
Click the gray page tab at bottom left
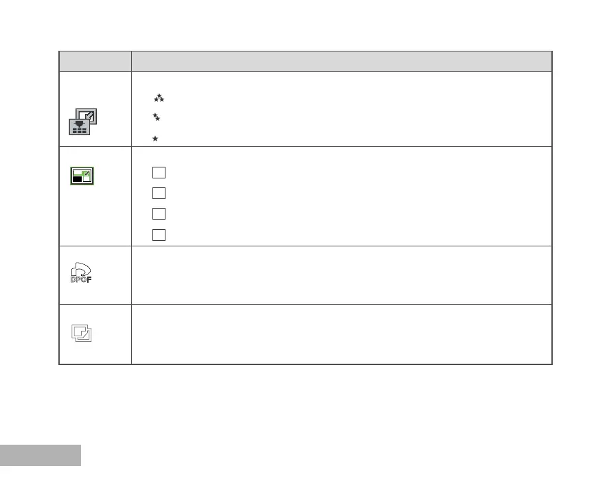(40, 455)
